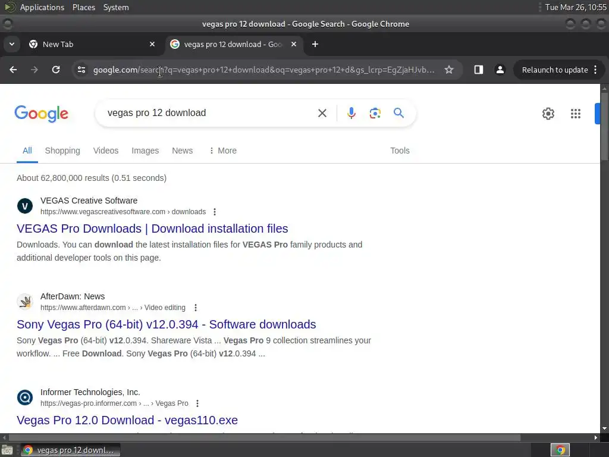Reload the current page
This screenshot has width=609, height=457.
[56, 70]
